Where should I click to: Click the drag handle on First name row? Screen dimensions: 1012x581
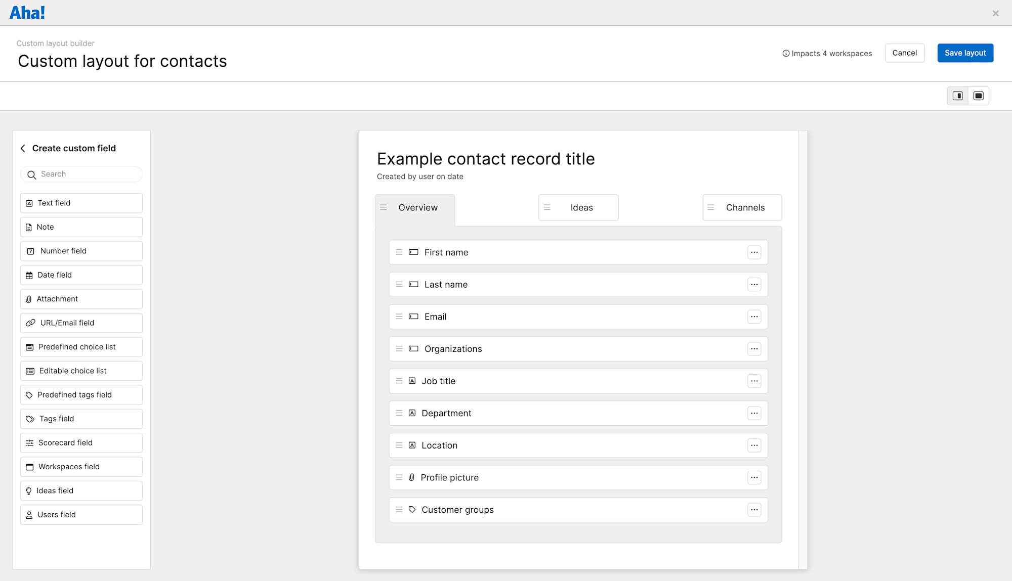pos(399,252)
